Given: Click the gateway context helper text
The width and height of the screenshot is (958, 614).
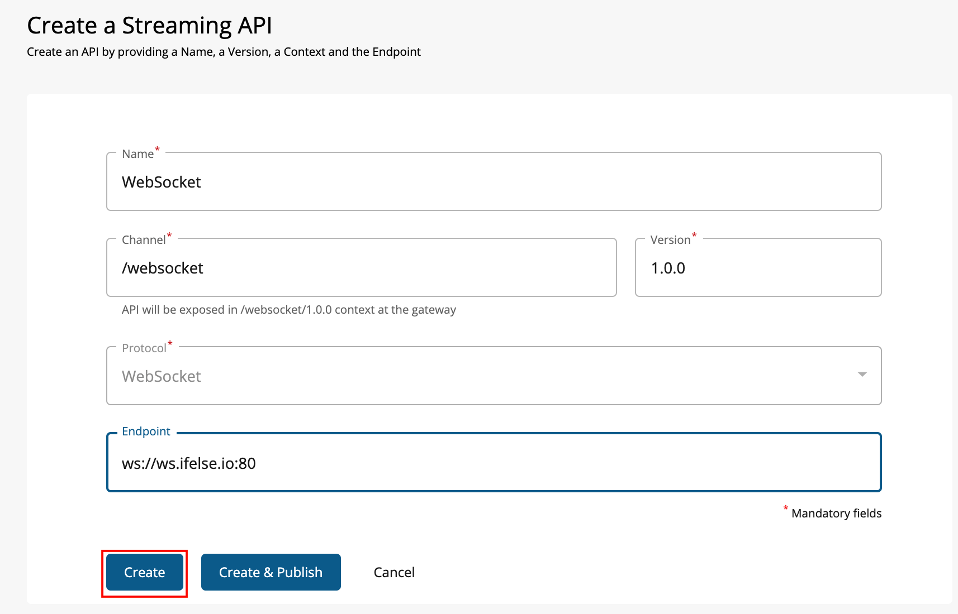Looking at the screenshot, I should coord(288,310).
